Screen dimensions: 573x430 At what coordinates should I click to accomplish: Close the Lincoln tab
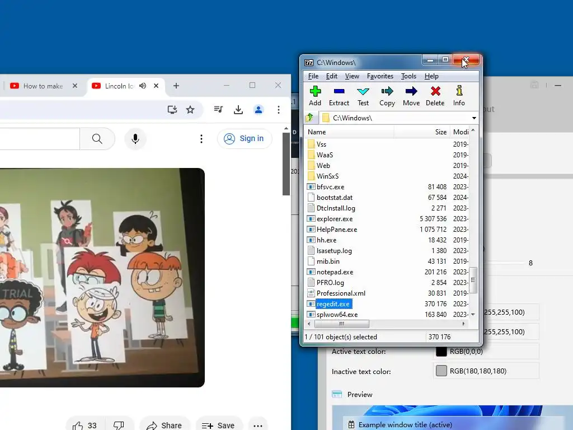(156, 86)
